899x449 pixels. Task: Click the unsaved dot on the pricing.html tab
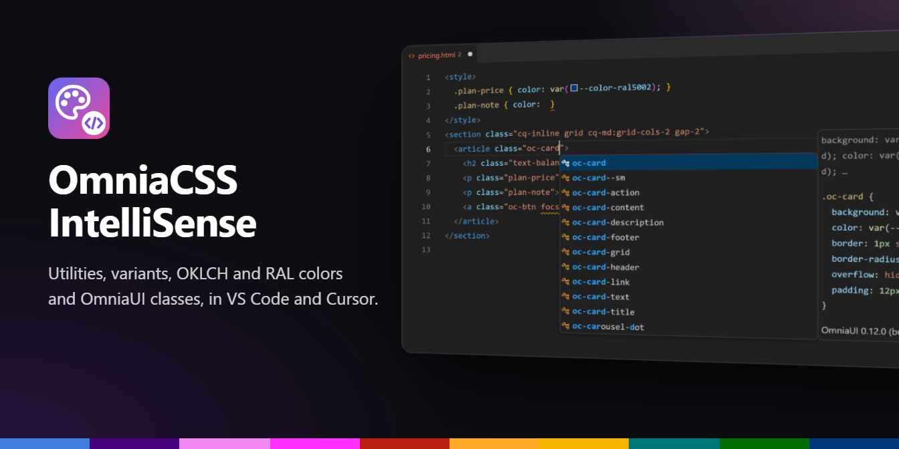(x=470, y=54)
